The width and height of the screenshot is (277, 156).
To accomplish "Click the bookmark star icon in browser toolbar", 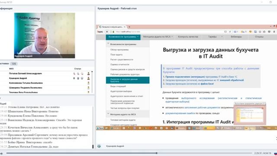I will coord(260,32).
